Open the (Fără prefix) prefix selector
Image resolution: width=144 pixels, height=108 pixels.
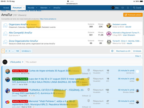point(17,62)
